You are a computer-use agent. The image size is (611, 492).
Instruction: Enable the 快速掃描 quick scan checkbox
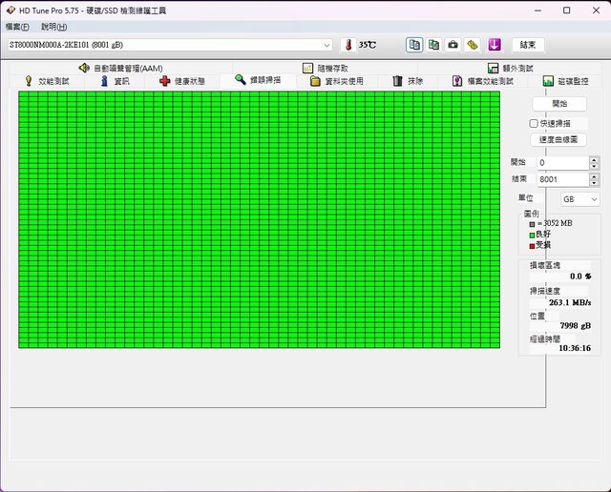(535, 123)
